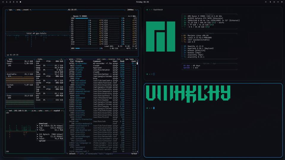Open the network icon in the top bar
The height and width of the screenshot is (160, 285).
coord(274,2)
